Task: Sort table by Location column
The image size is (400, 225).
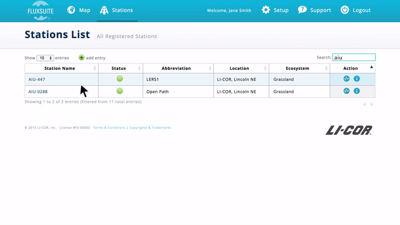Action: point(239,68)
